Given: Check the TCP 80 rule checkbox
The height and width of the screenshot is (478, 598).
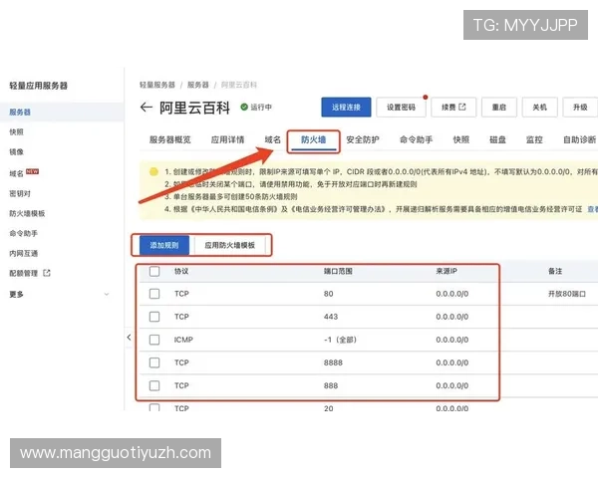Looking at the screenshot, I should pyautogui.click(x=154, y=294).
